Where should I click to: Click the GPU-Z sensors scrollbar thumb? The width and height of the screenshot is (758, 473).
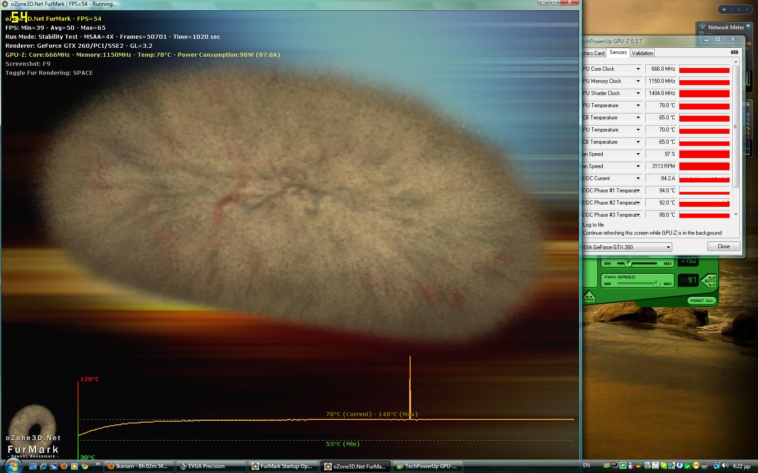[x=735, y=126]
